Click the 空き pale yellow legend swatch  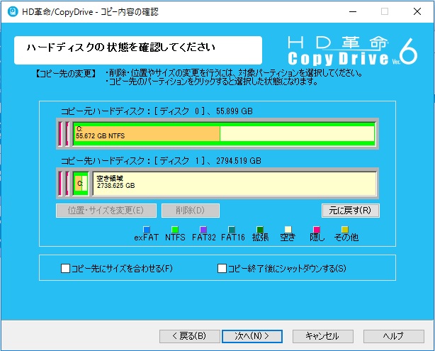click(x=288, y=230)
